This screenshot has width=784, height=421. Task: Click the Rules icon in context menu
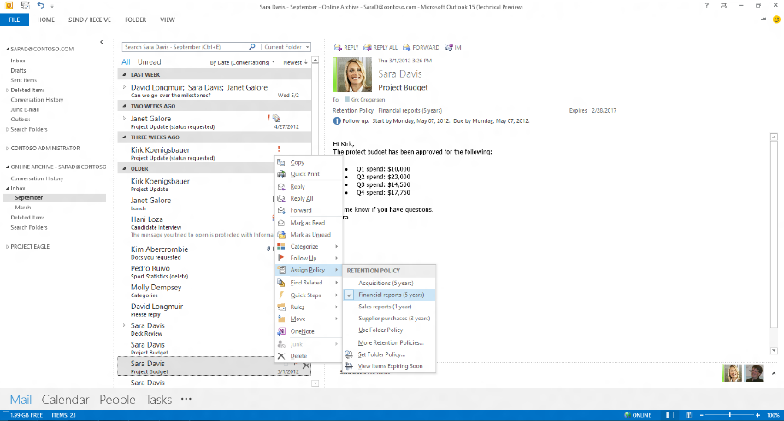[x=281, y=307]
